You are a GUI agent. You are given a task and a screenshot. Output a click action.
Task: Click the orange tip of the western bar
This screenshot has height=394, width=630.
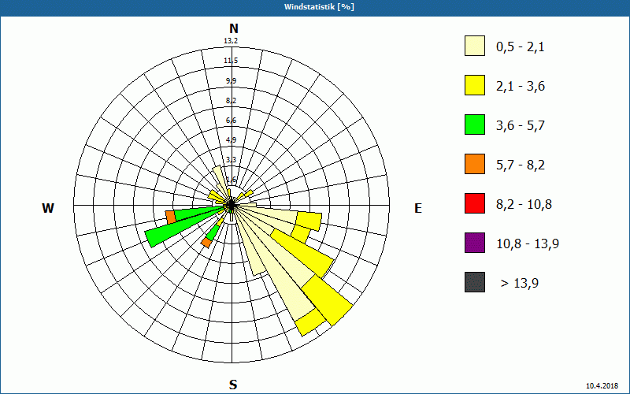(171, 217)
